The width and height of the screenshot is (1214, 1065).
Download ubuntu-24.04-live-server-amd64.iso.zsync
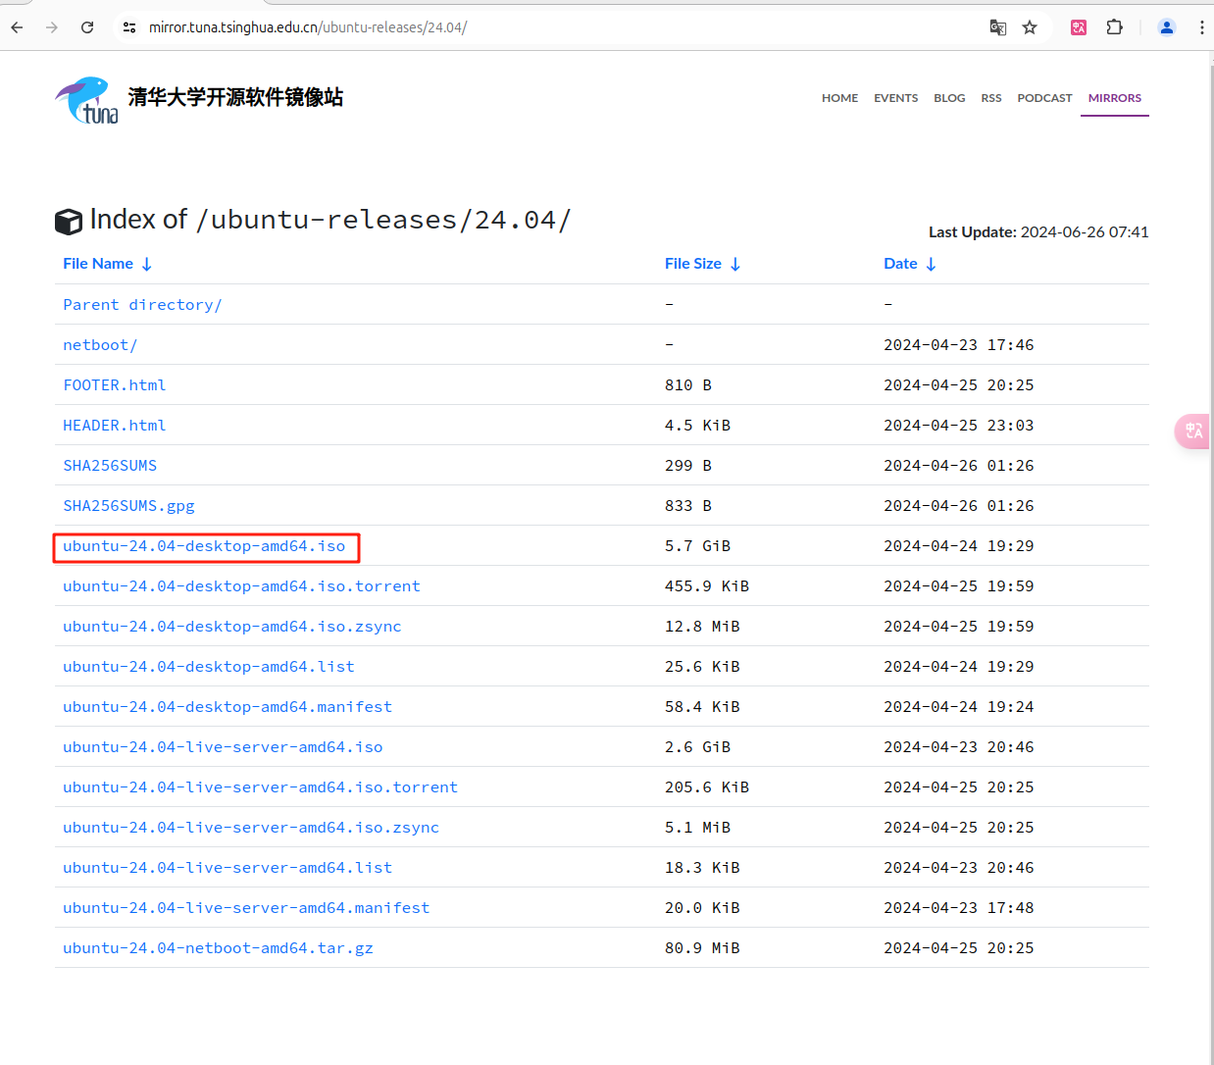click(251, 828)
